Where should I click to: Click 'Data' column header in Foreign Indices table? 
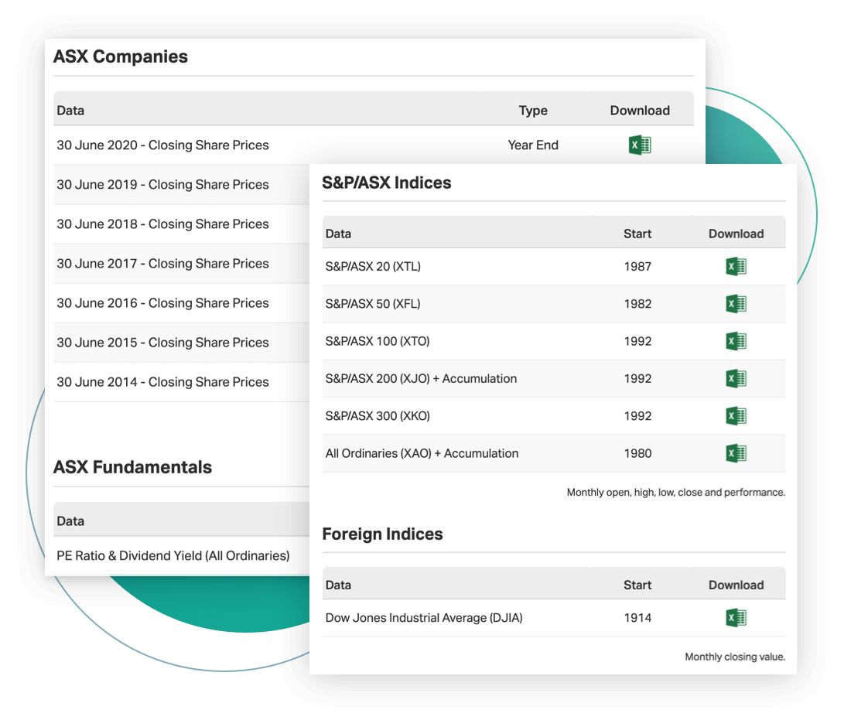click(x=338, y=585)
